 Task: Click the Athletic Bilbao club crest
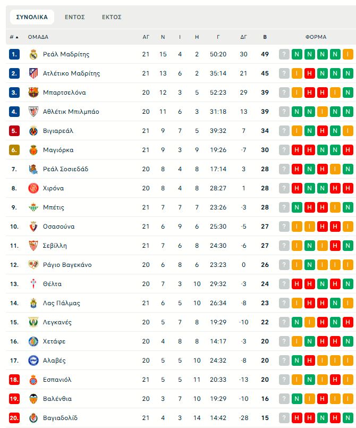click(33, 112)
